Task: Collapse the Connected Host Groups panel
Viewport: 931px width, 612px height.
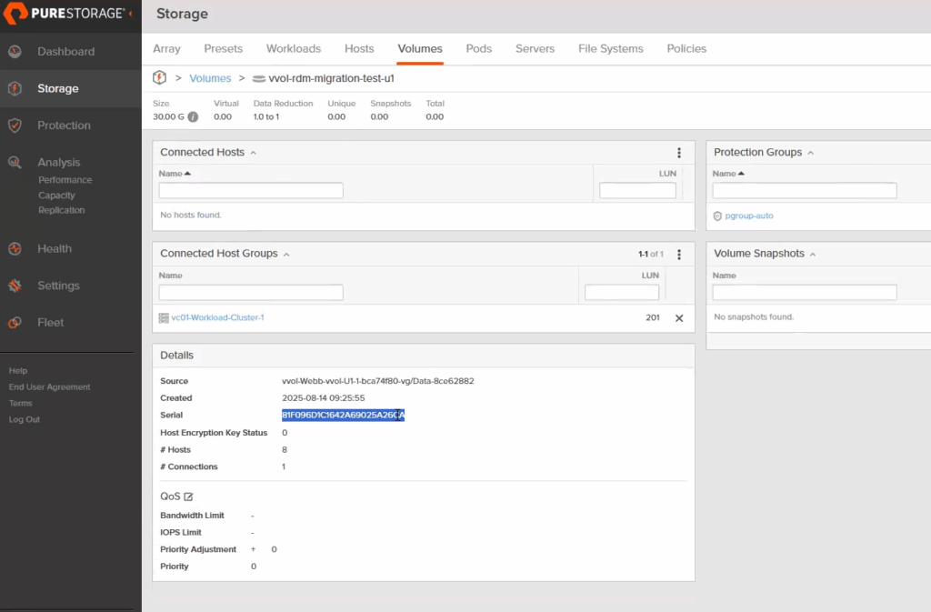Action: click(x=286, y=255)
